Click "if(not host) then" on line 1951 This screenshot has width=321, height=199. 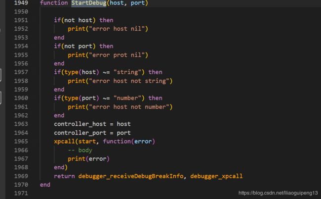(83, 20)
